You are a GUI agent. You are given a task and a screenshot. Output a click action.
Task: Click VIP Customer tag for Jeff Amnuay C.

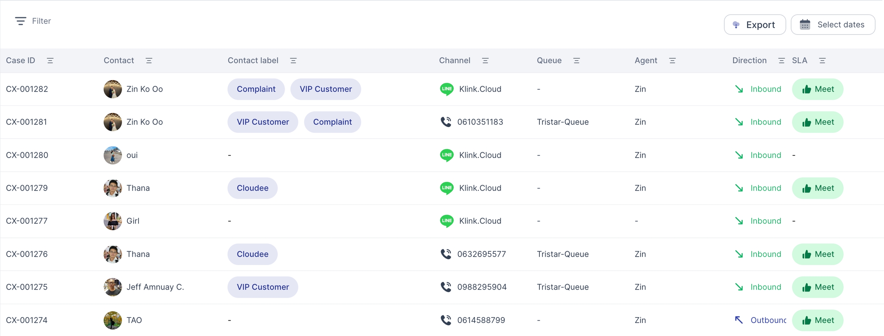click(x=262, y=287)
